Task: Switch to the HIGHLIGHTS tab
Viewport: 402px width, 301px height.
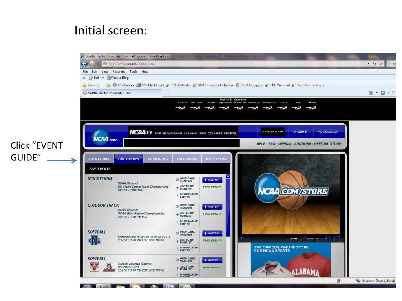Action: pyautogui.click(x=158, y=159)
